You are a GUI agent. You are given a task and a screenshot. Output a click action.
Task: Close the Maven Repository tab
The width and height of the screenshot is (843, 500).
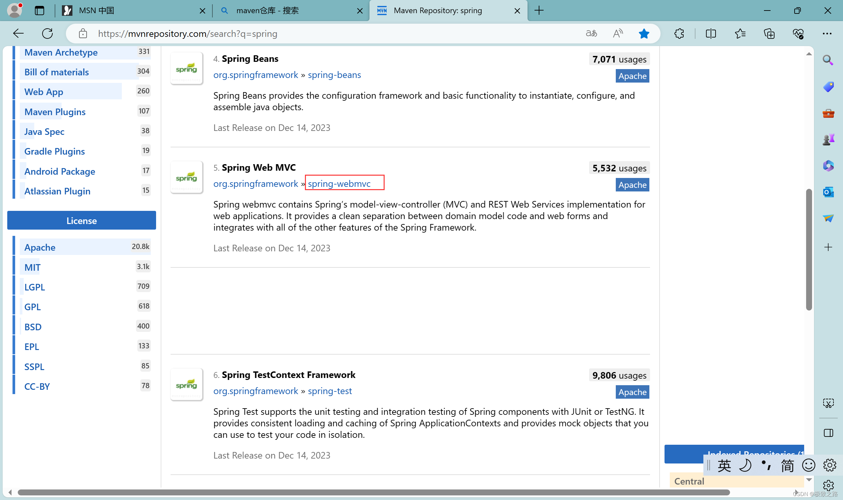pyautogui.click(x=517, y=11)
